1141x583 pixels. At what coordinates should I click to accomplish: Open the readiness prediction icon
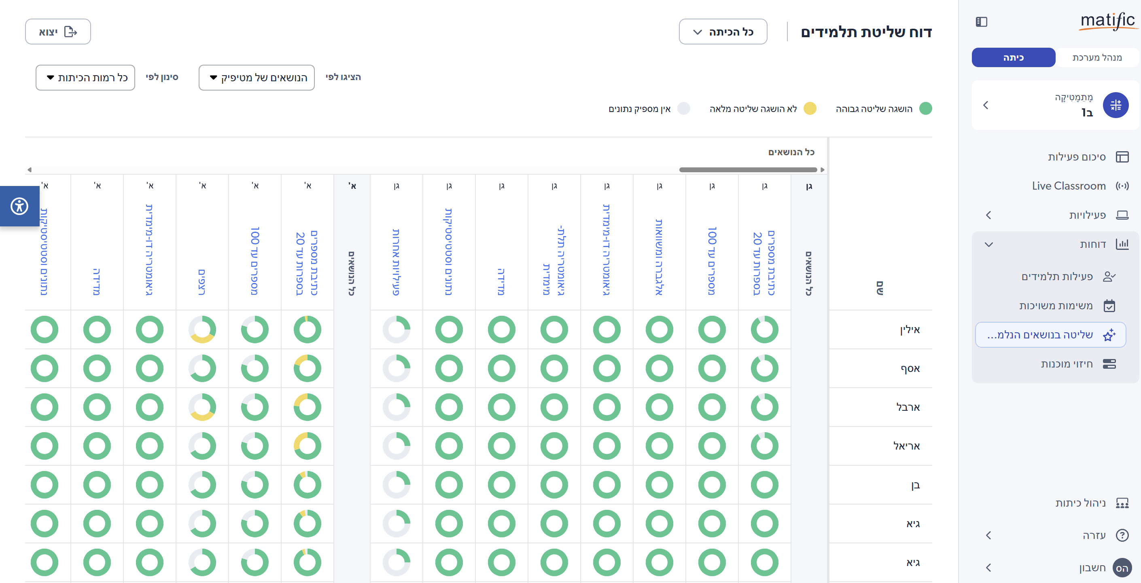(1109, 364)
